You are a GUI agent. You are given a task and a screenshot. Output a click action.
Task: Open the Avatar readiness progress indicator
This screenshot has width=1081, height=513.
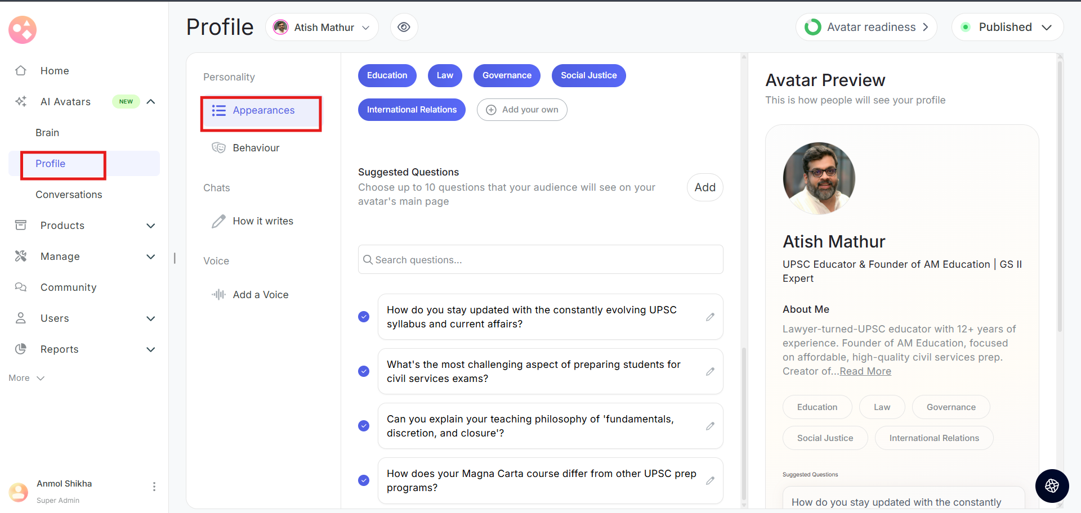pyautogui.click(x=866, y=27)
